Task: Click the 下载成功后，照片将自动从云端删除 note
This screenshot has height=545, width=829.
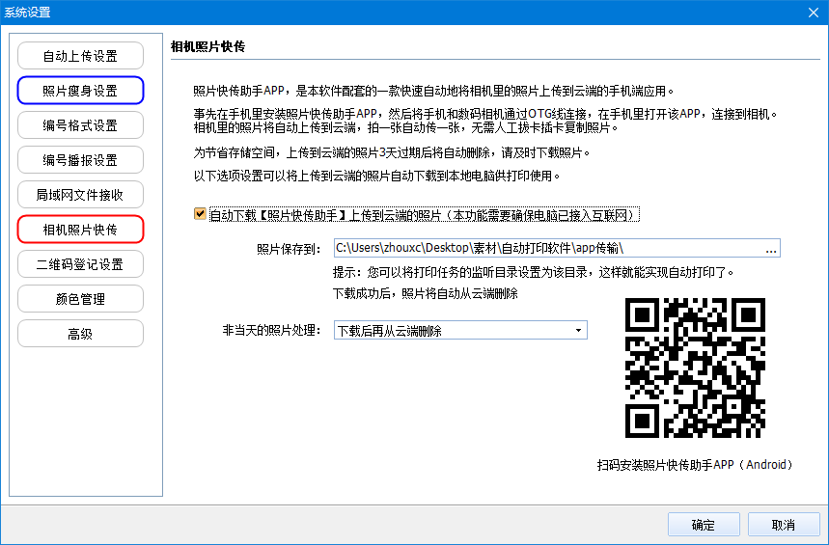Action: 425,293
